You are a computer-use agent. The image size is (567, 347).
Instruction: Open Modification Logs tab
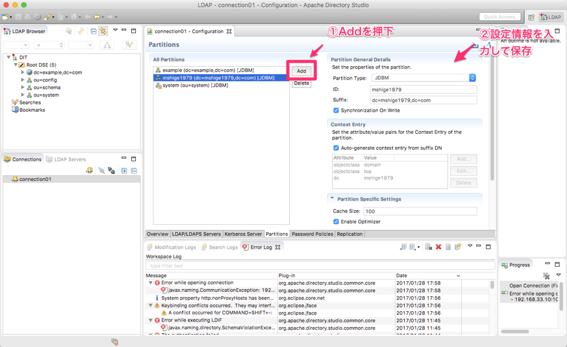coord(172,247)
